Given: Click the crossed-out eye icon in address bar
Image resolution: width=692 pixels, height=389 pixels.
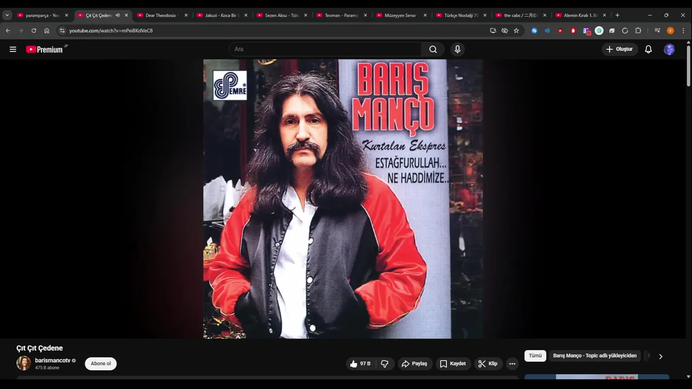Looking at the screenshot, I should click(x=504, y=31).
